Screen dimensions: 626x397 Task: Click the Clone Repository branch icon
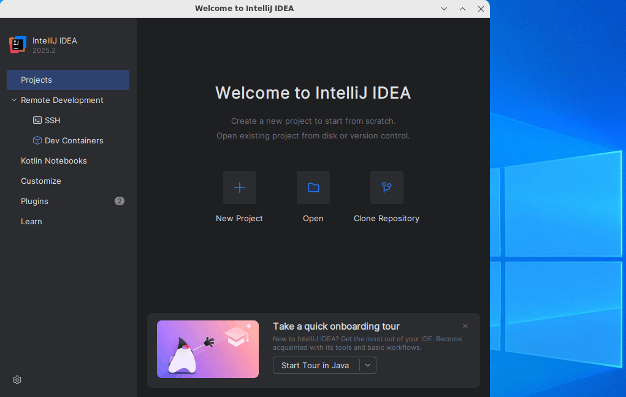(386, 187)
